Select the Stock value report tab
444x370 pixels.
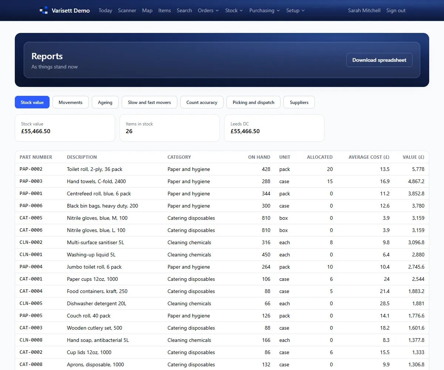32,102
